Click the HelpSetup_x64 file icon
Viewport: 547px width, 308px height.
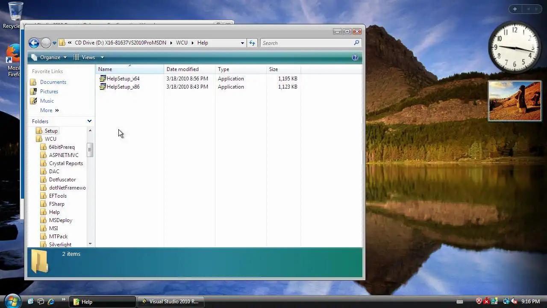click(x=103, y=79)
